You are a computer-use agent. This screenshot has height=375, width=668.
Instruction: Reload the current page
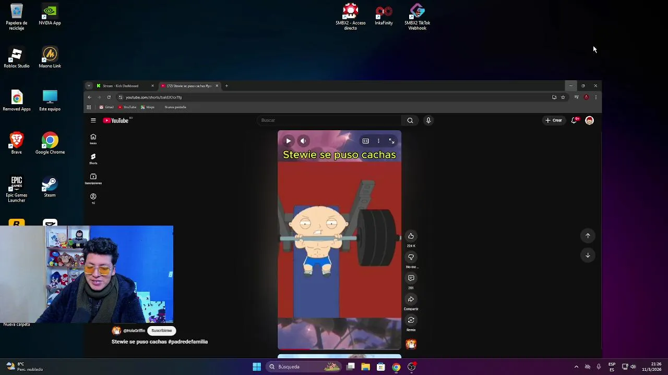[x=109, y=97]
